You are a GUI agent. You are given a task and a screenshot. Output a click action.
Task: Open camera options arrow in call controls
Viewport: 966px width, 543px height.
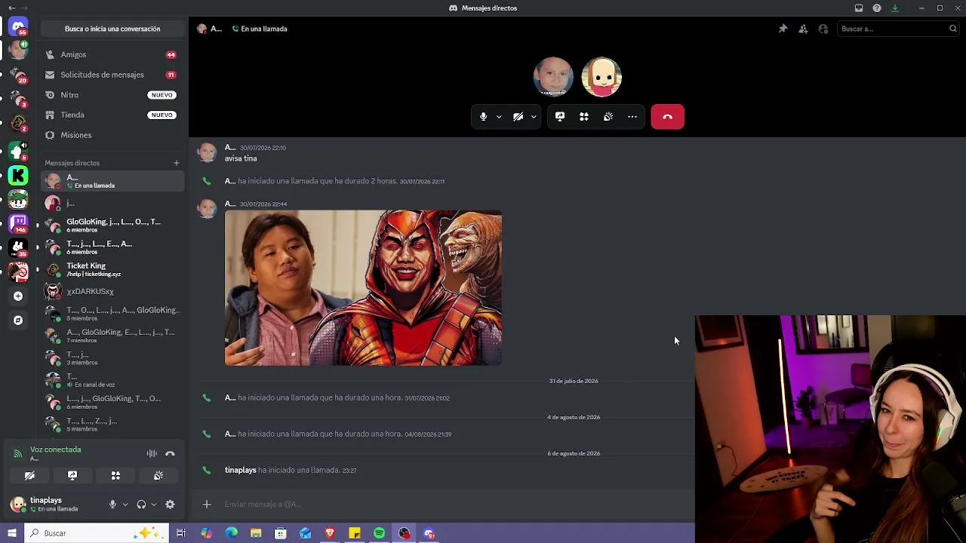coord(534,117)
